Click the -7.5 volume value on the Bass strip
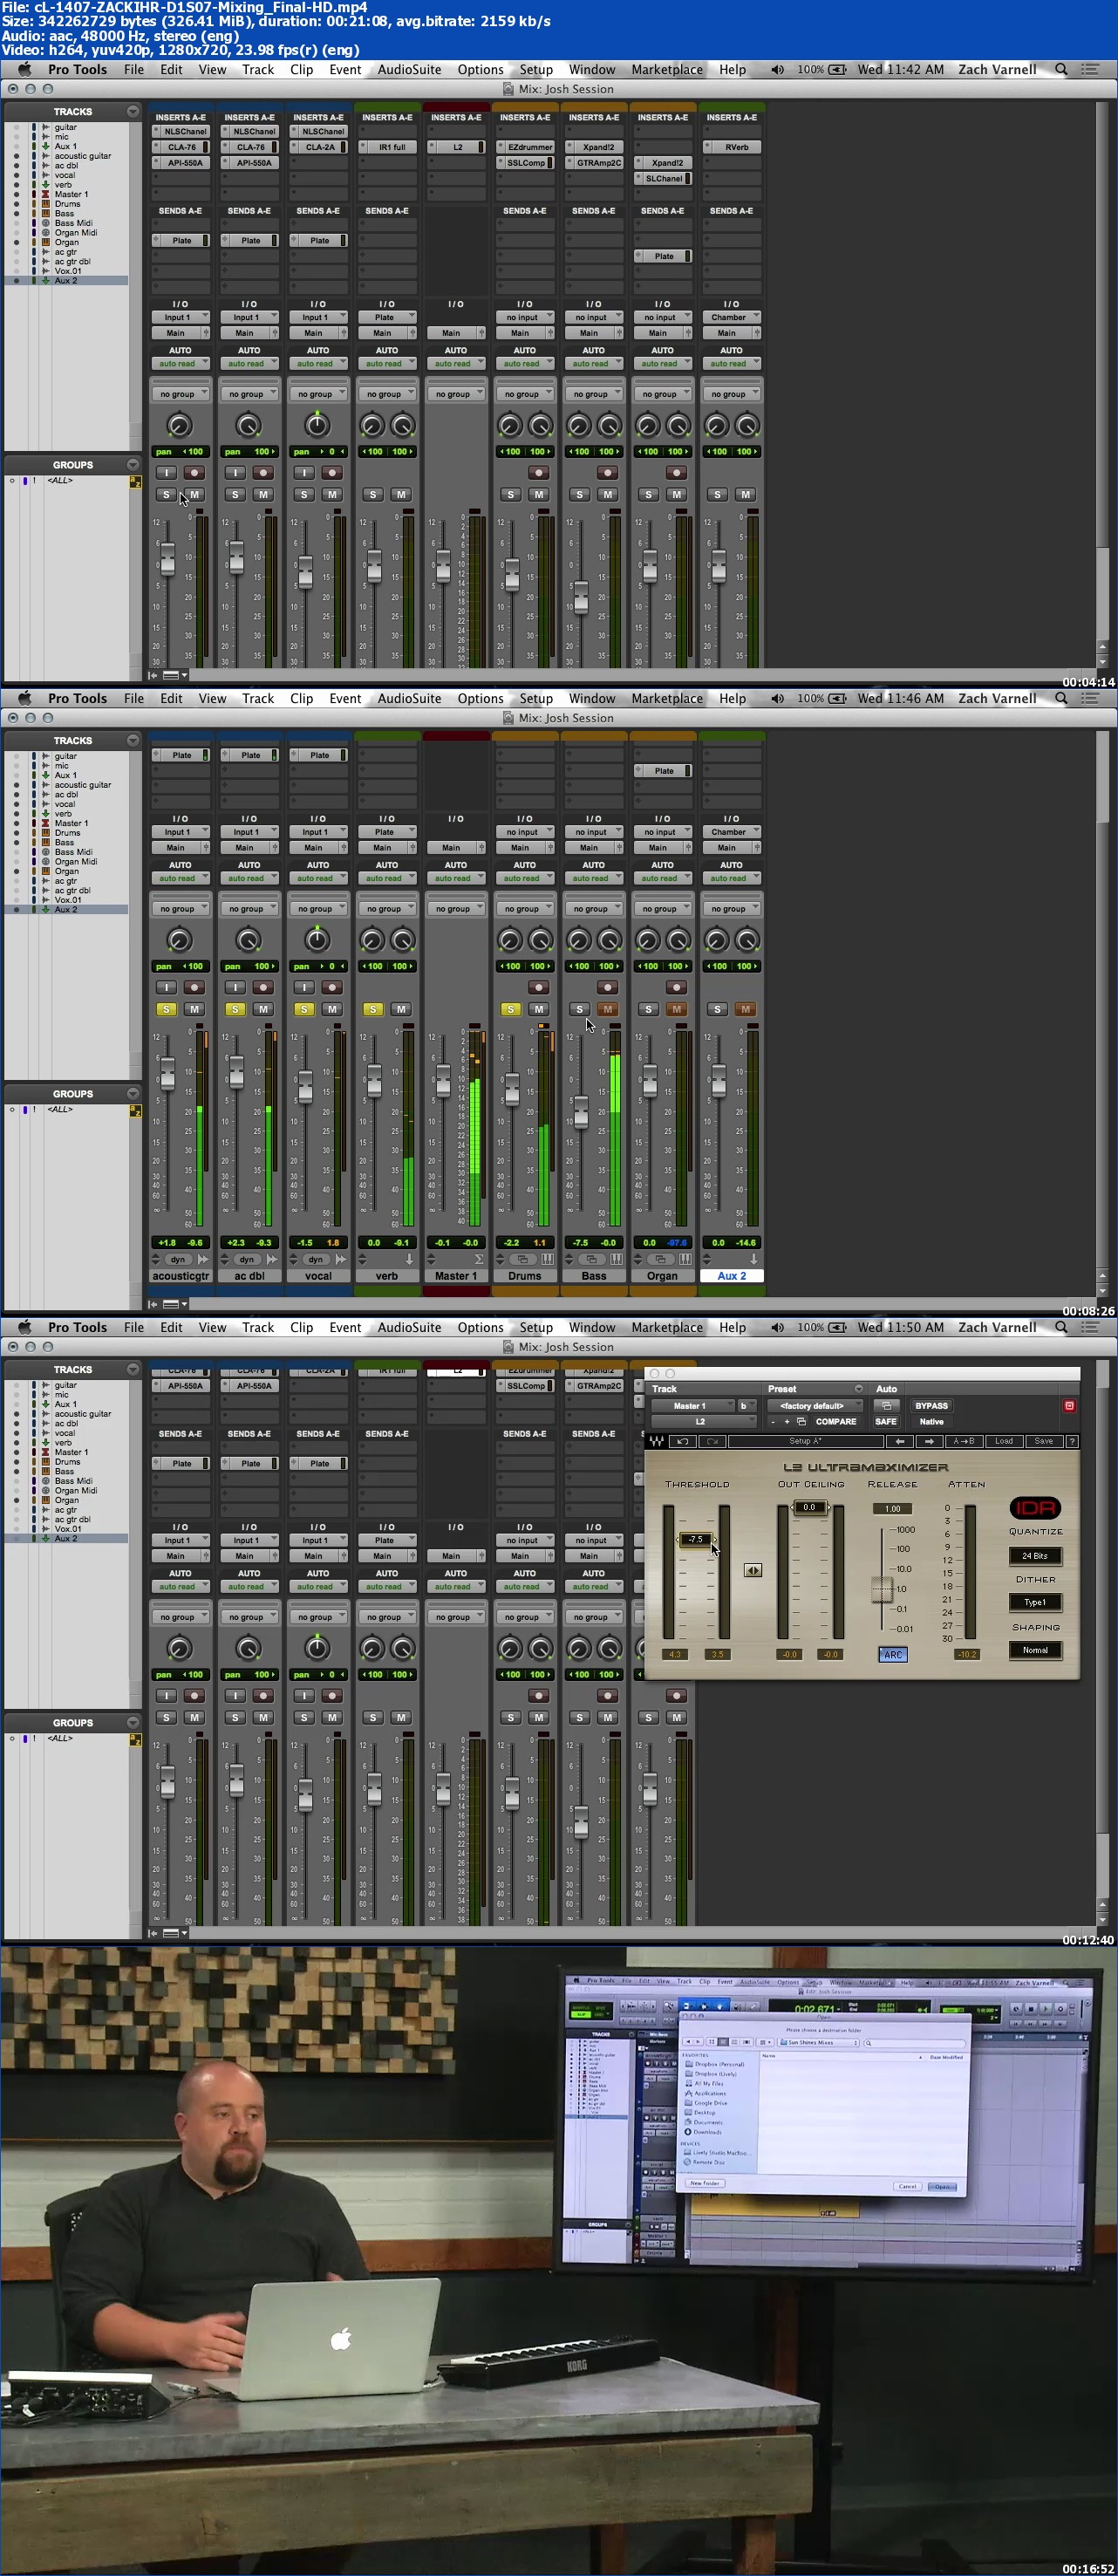The width and height of the screenshot is (1118, 2576). click(580, 1243)
